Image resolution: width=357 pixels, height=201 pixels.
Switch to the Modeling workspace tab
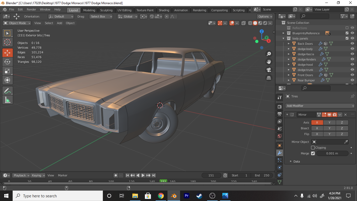[x=89, y=10]
